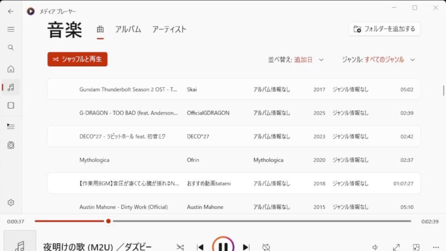The height and width of the screenshot is (251, 446).
Task: Open the ジャンル genre filter dropdown
Action: 378,60
